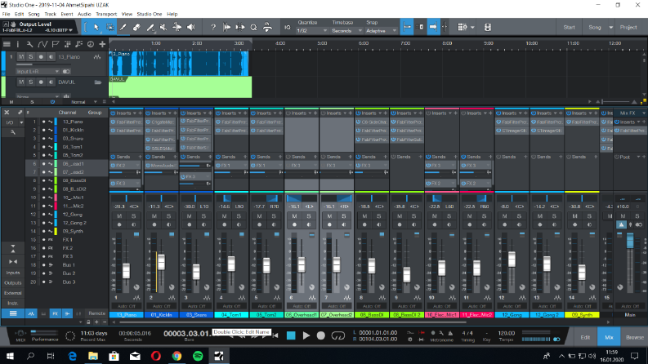The image size is (648, 364).
Task: Open the tempo track clock icon
Action: 91,44
